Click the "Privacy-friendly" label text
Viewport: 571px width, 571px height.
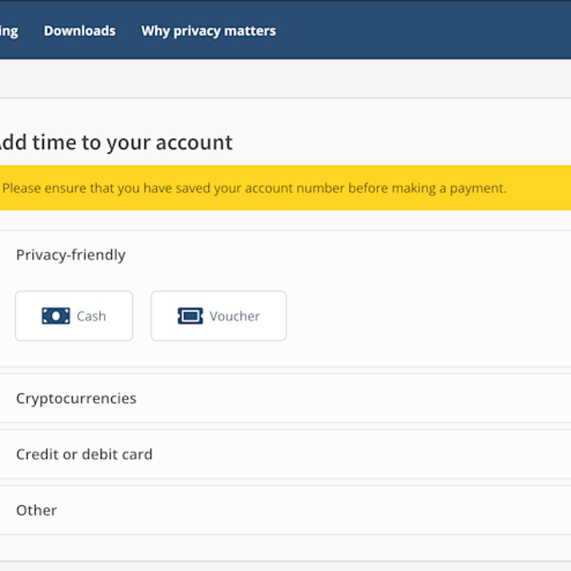[71, 255]
